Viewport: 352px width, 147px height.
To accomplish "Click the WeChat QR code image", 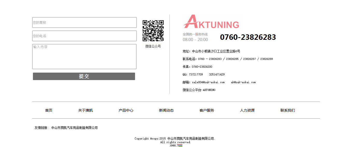I will (x=153, y=31).
